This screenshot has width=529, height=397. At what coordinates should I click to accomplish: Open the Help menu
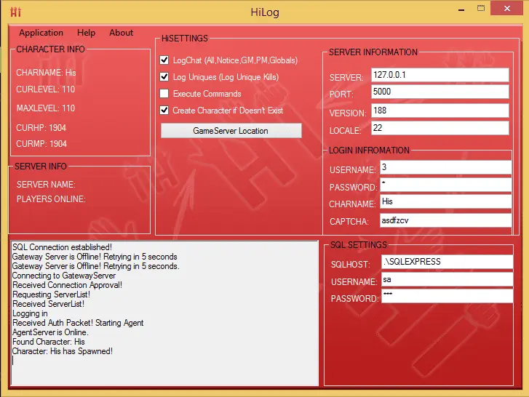(86, 33)
